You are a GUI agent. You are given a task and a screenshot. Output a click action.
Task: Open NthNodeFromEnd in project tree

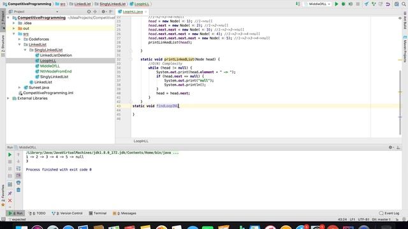tap(55, 71)
